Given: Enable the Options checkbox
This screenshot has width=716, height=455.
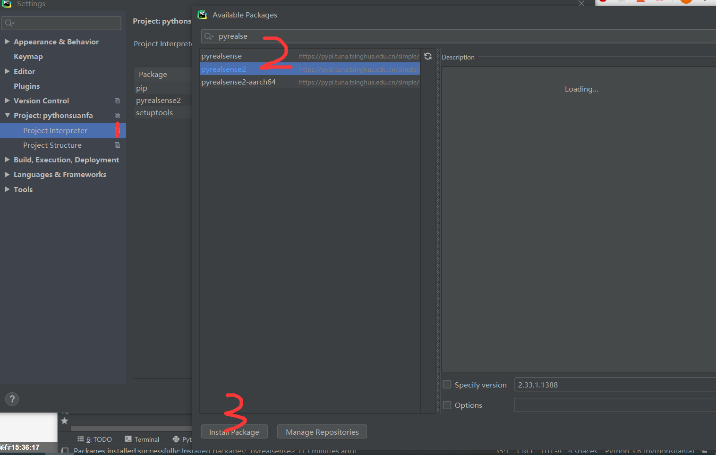Looking at the screenshot, I should [447, 404].
